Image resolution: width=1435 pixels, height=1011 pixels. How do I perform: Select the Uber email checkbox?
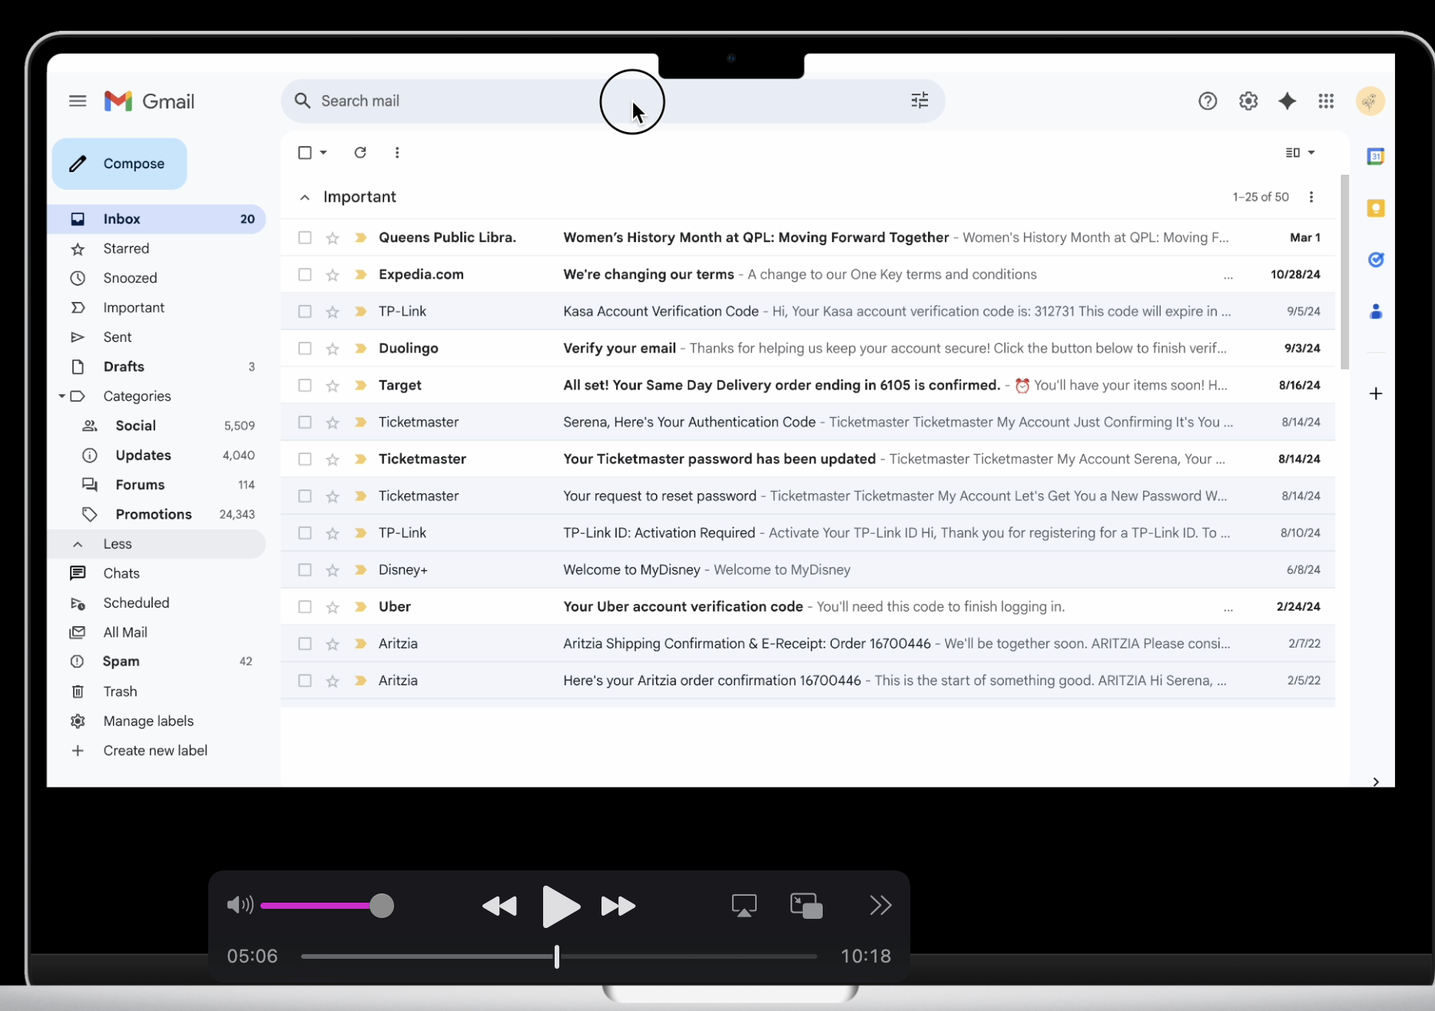click(x=305, y=606)
